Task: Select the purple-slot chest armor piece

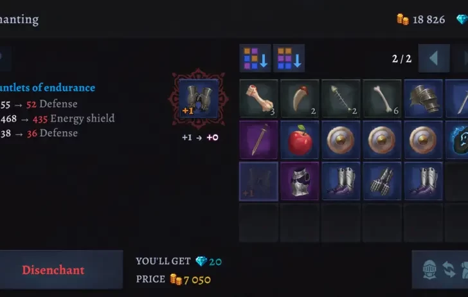Action: click(300, 181)
